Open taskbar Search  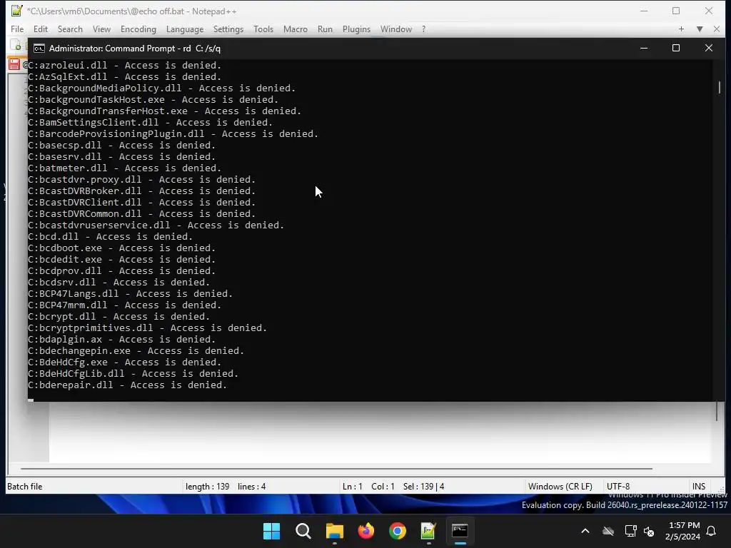pos(303,531)
